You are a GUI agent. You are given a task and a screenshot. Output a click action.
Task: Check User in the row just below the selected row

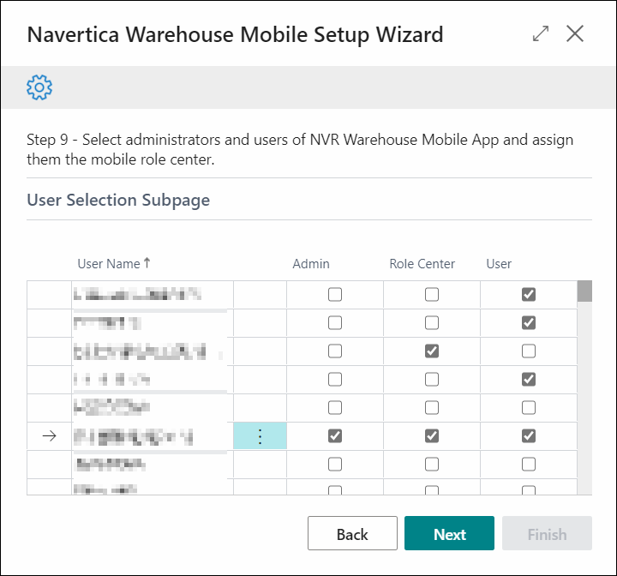point(529,465)
